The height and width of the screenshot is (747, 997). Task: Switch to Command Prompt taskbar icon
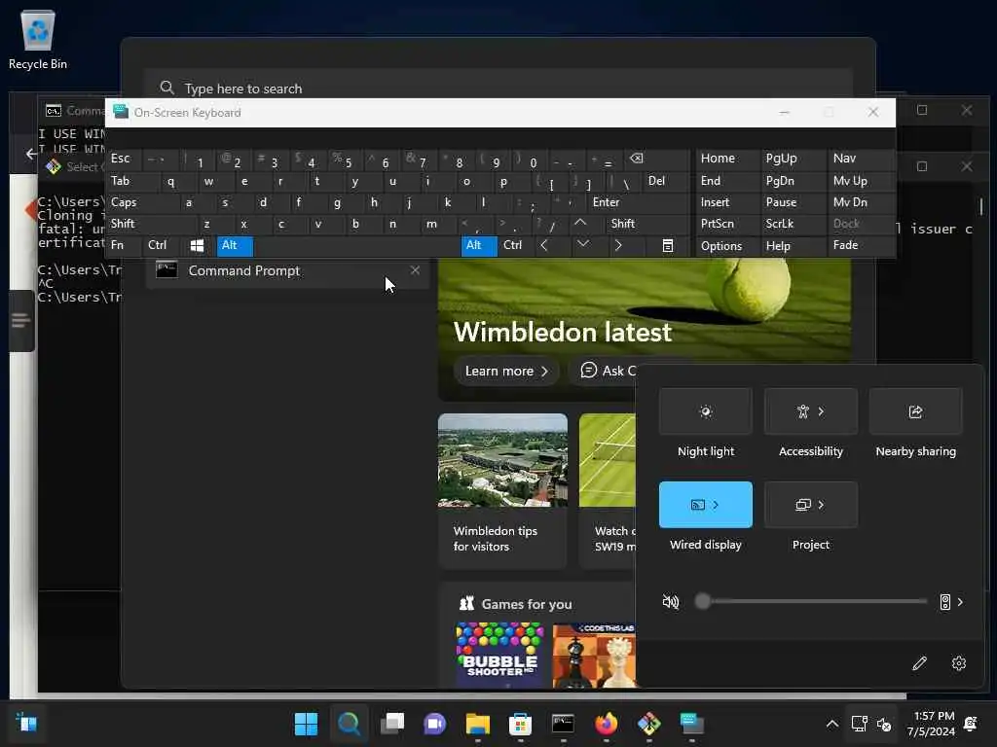[564, 724]
